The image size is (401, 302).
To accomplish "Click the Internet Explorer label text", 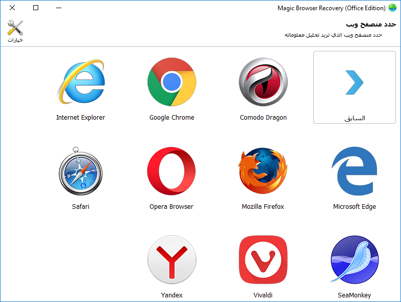I will pyautogui.click(x=81, y=118).
